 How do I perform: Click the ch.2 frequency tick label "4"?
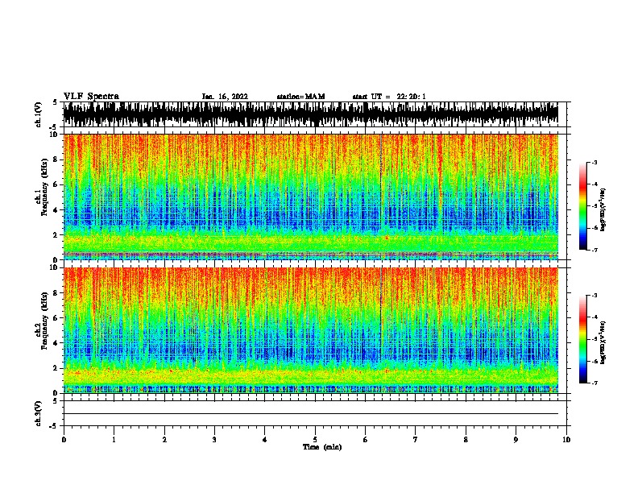tap(57, 343)
